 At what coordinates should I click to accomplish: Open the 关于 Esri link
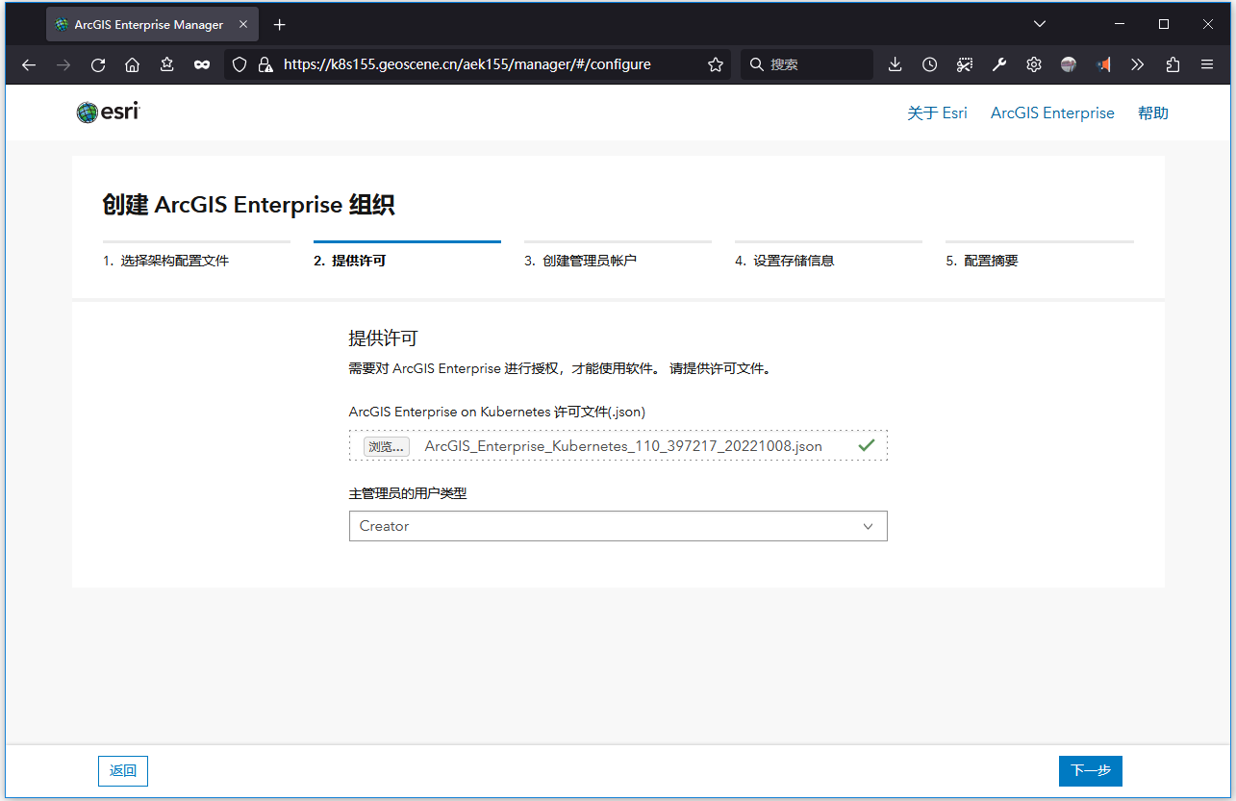point(937,113)
